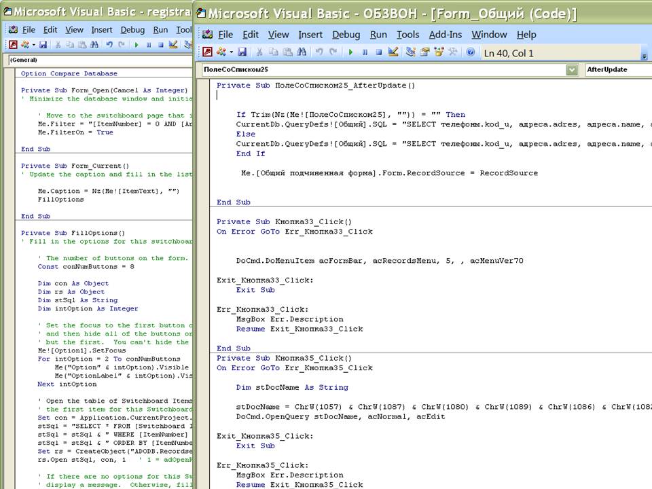Click Find binoculars icon in ОБЗВОН window

pos(301,52)
